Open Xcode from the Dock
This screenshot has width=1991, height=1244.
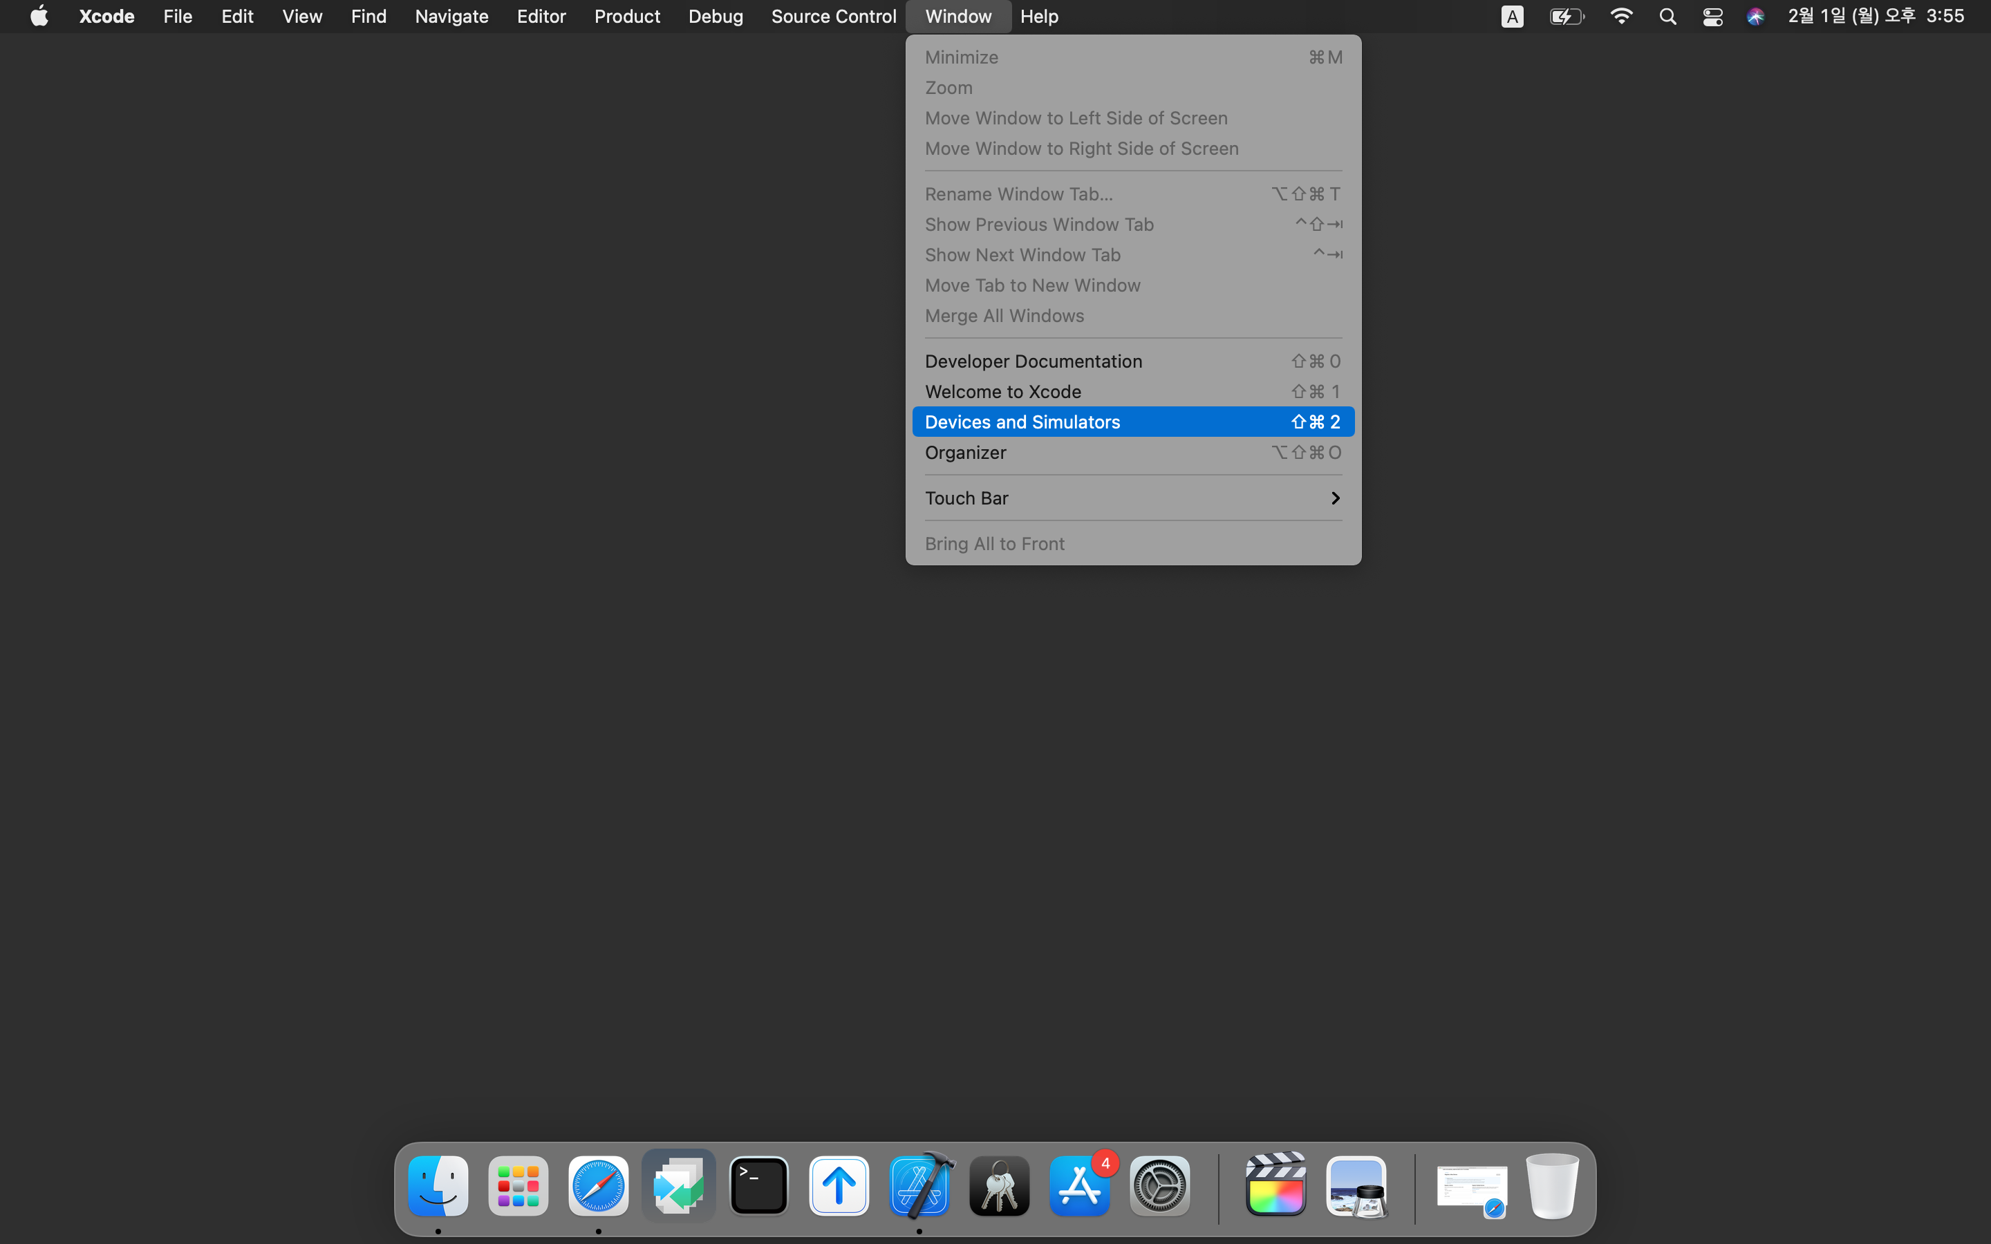[920, 1185]
